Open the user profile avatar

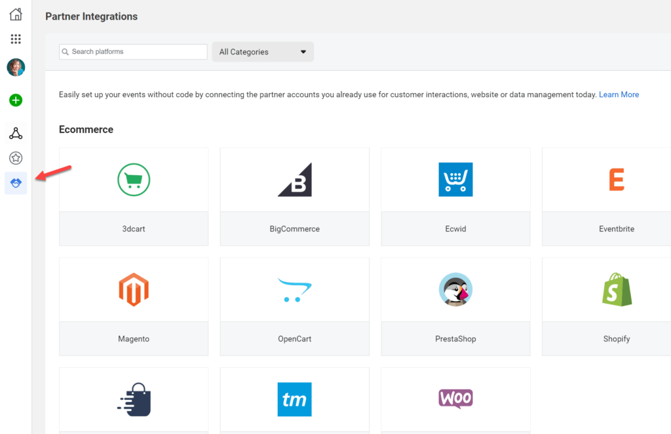[16, 67]
